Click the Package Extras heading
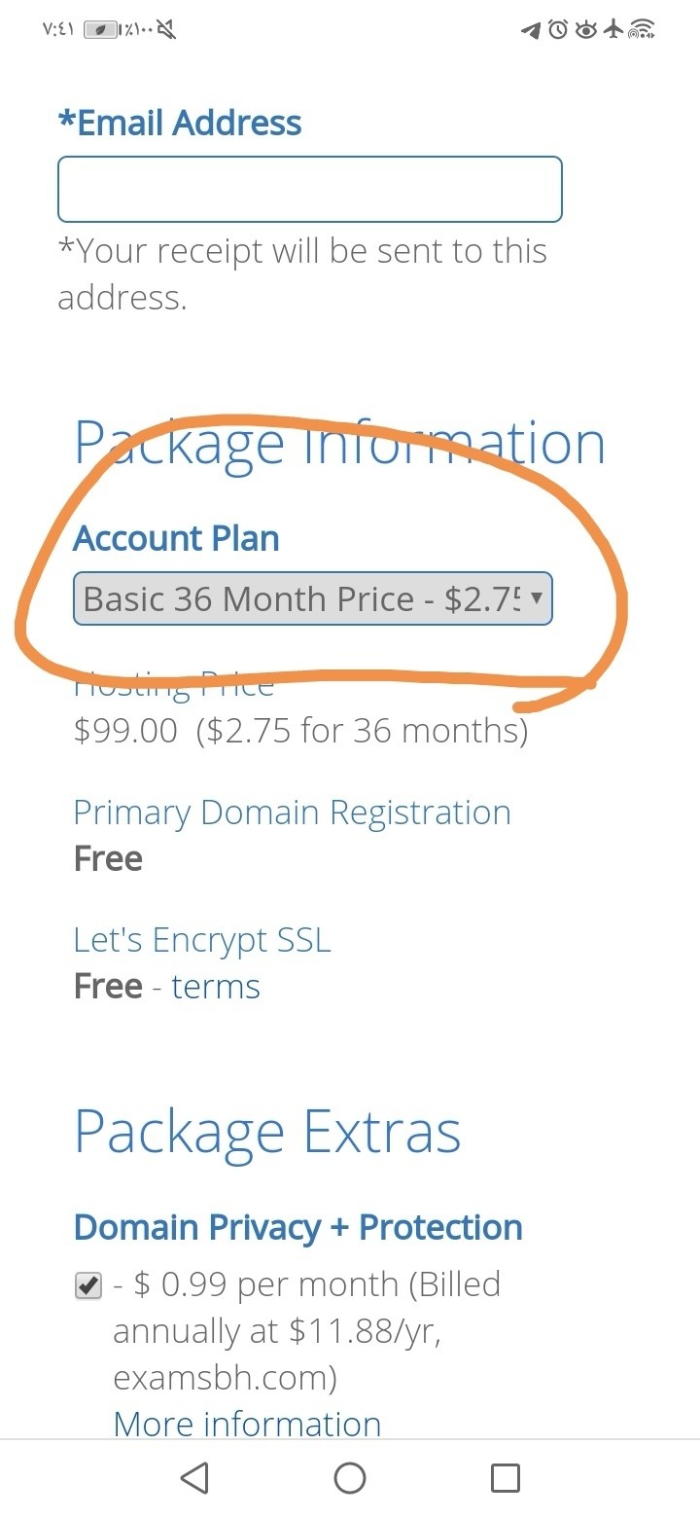Viewport: 700px width, 1518px height. [267, 1131]
